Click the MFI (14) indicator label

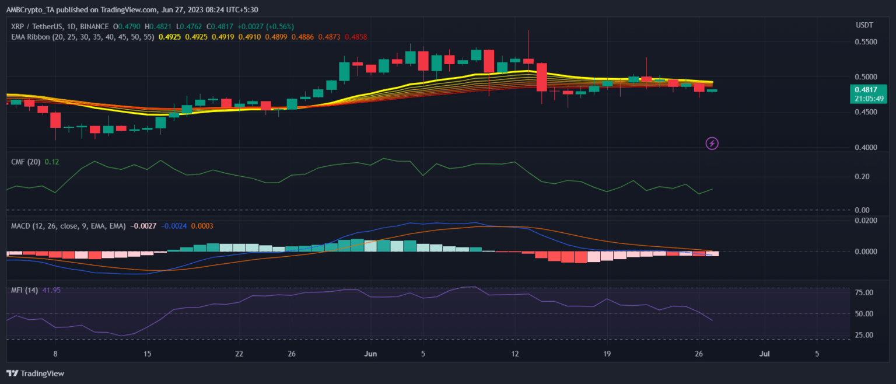[24, 290]
